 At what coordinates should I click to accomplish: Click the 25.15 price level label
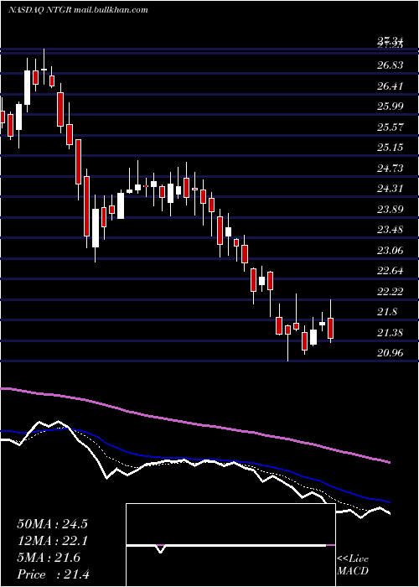(x=391, y=147)
